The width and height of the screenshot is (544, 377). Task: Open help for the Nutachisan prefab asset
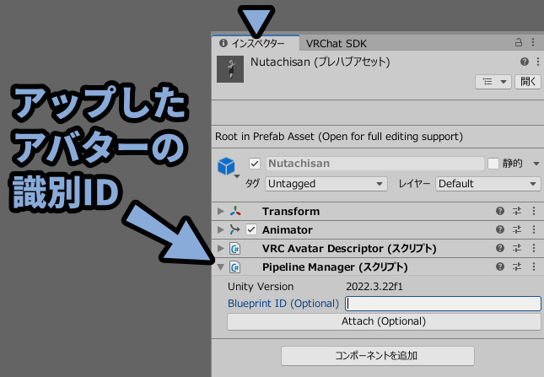(x=525, y=62)
